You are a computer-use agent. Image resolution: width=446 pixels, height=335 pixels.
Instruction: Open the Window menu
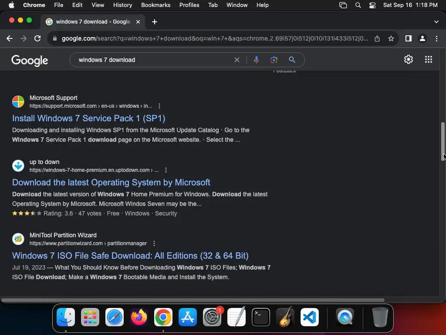237,5
